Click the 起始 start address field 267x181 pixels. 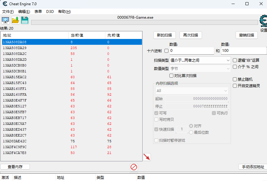click(x=196, y=98)
